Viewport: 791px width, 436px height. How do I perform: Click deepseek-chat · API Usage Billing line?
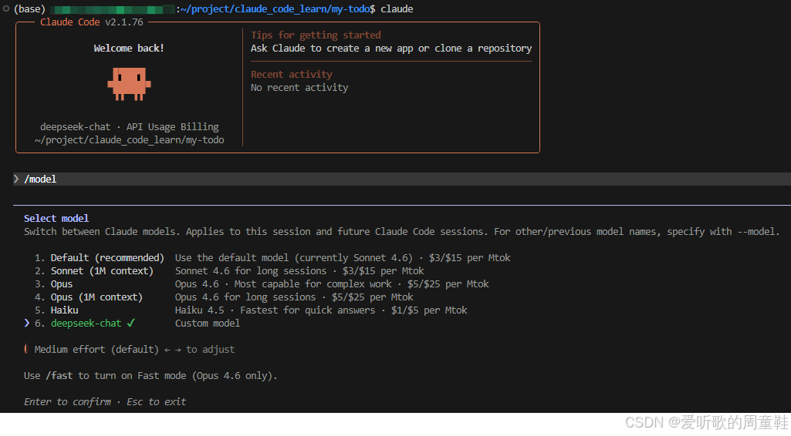tap(130, 127)
